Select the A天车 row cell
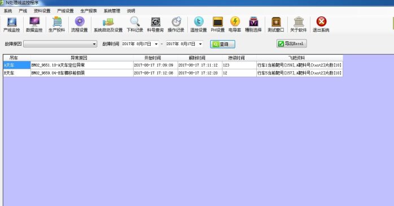Screen dimensions: 394x206 click(17, 65)
